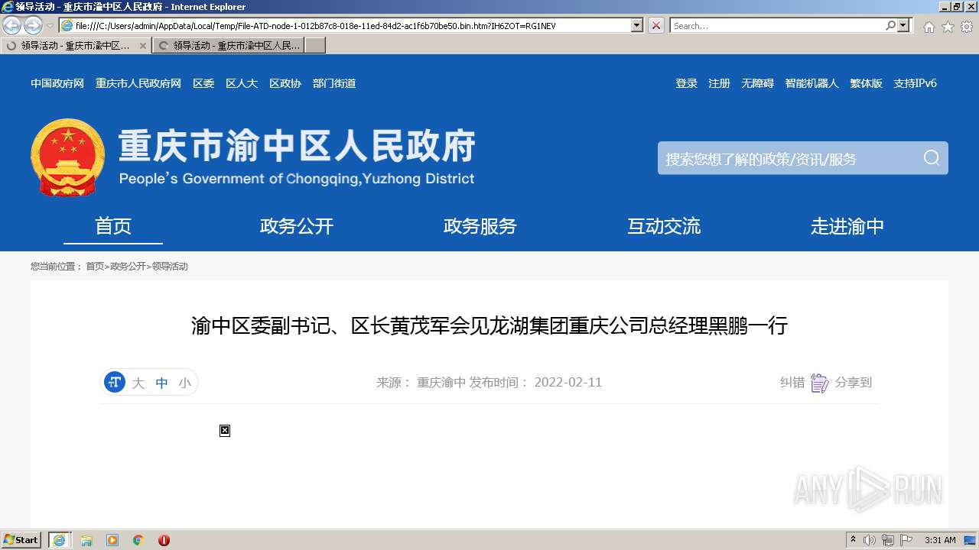The height and width of the screenshot is (550, 979).
Task: Click the 支持IPv6 link
Action: pos(915,83)
